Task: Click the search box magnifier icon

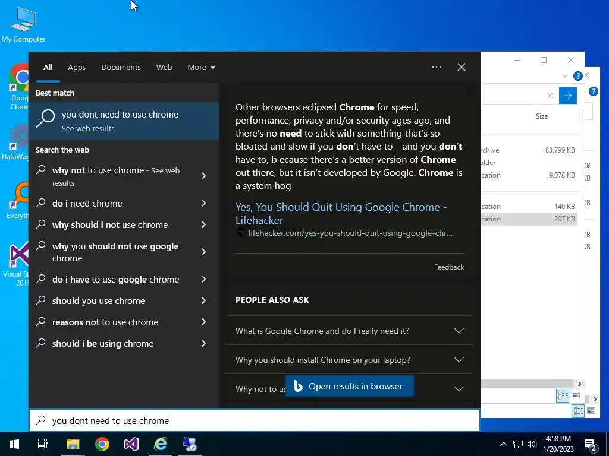Action: coord(41,420)
